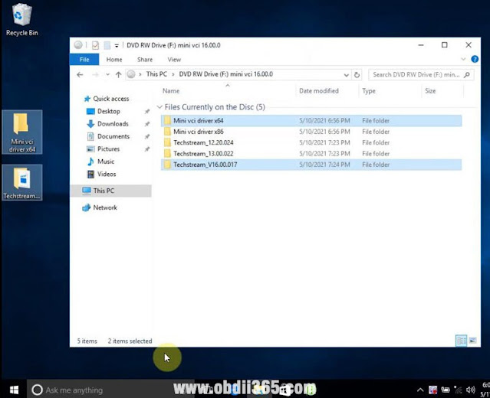The image size is (490, 398).
Task: Unpin Documents using its pin icon
Action: (x=147, y=136)
